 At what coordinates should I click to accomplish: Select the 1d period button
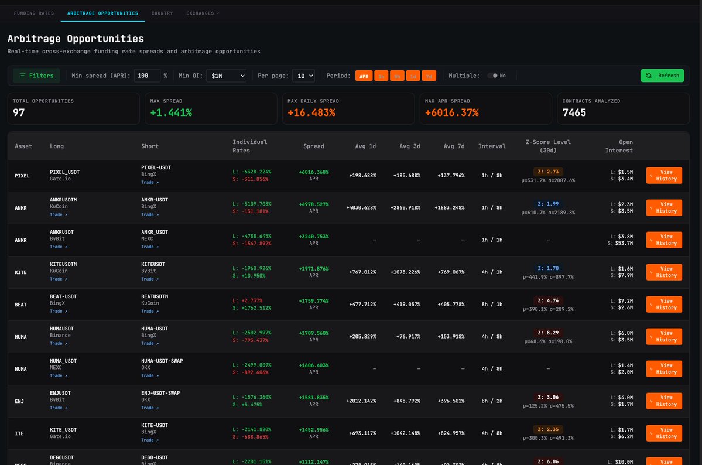[x=413, y=76]
